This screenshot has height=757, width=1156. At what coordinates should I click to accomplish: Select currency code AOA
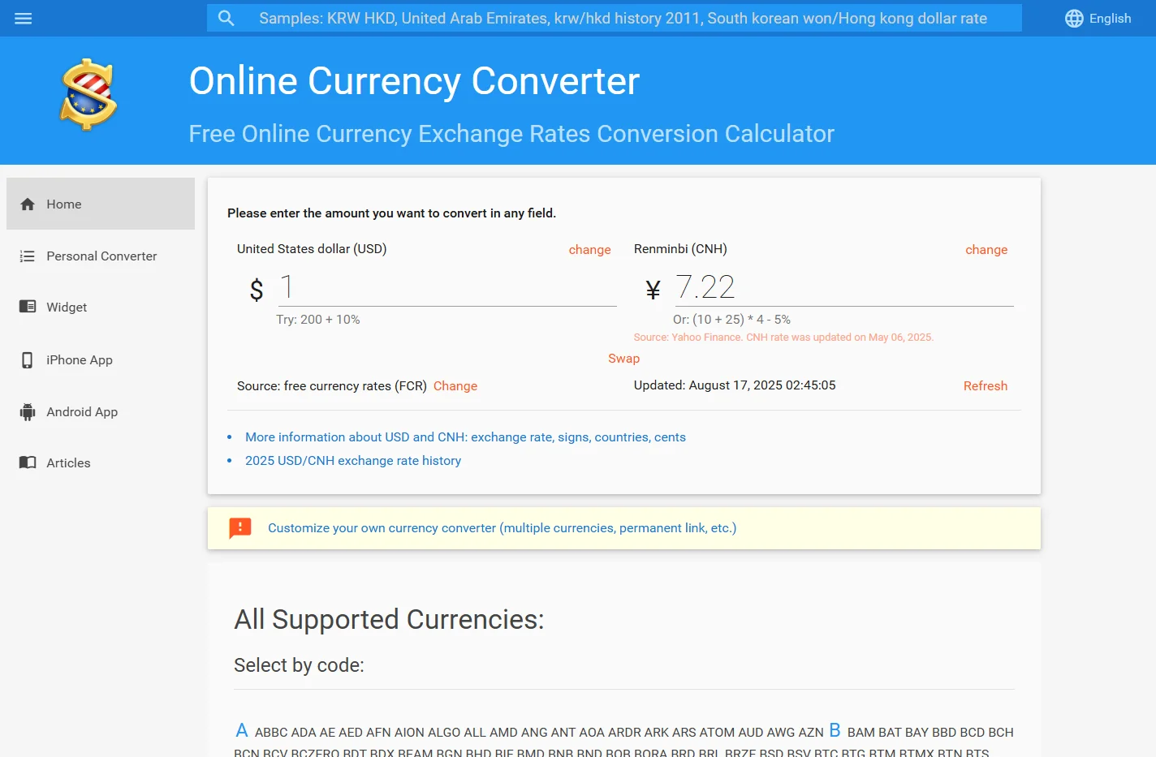click(592, 733)
